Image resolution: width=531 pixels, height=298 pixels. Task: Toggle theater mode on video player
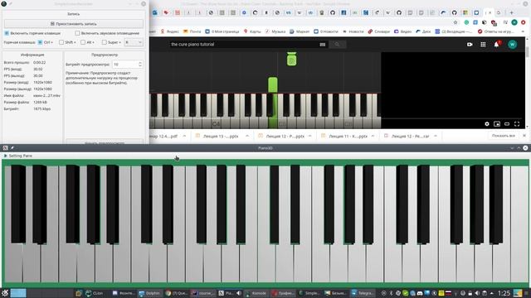507,124
